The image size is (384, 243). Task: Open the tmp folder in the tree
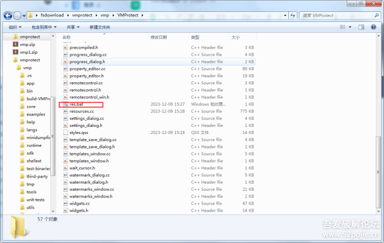click(27, 184)
